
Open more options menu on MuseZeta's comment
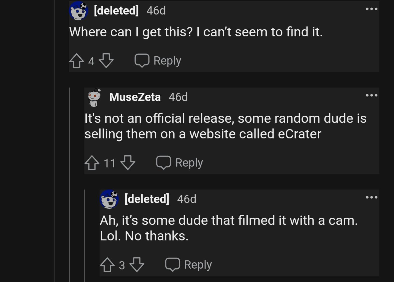point(371,95)
